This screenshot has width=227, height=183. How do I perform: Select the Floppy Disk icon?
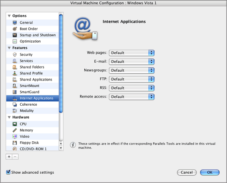(x=15, y=143)
